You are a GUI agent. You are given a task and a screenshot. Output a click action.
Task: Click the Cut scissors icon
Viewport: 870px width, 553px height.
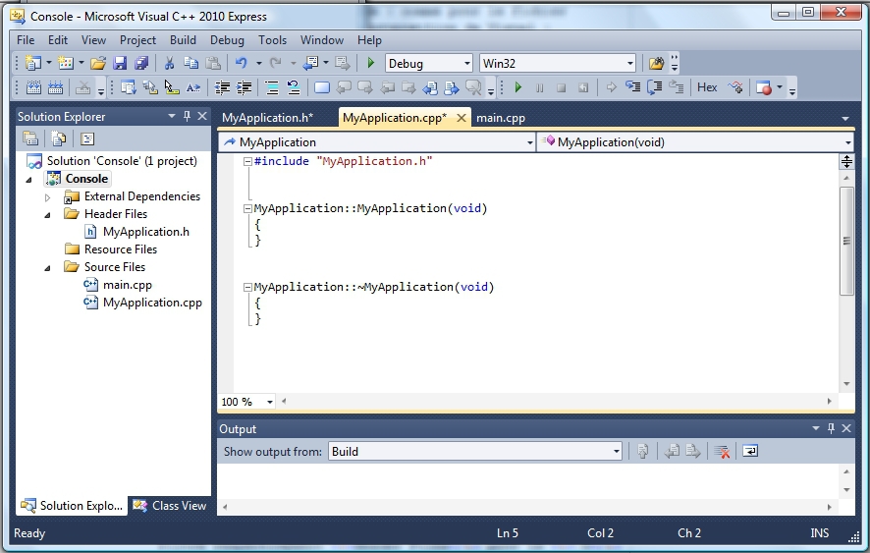pyautogui.click(x=169, y=63)
